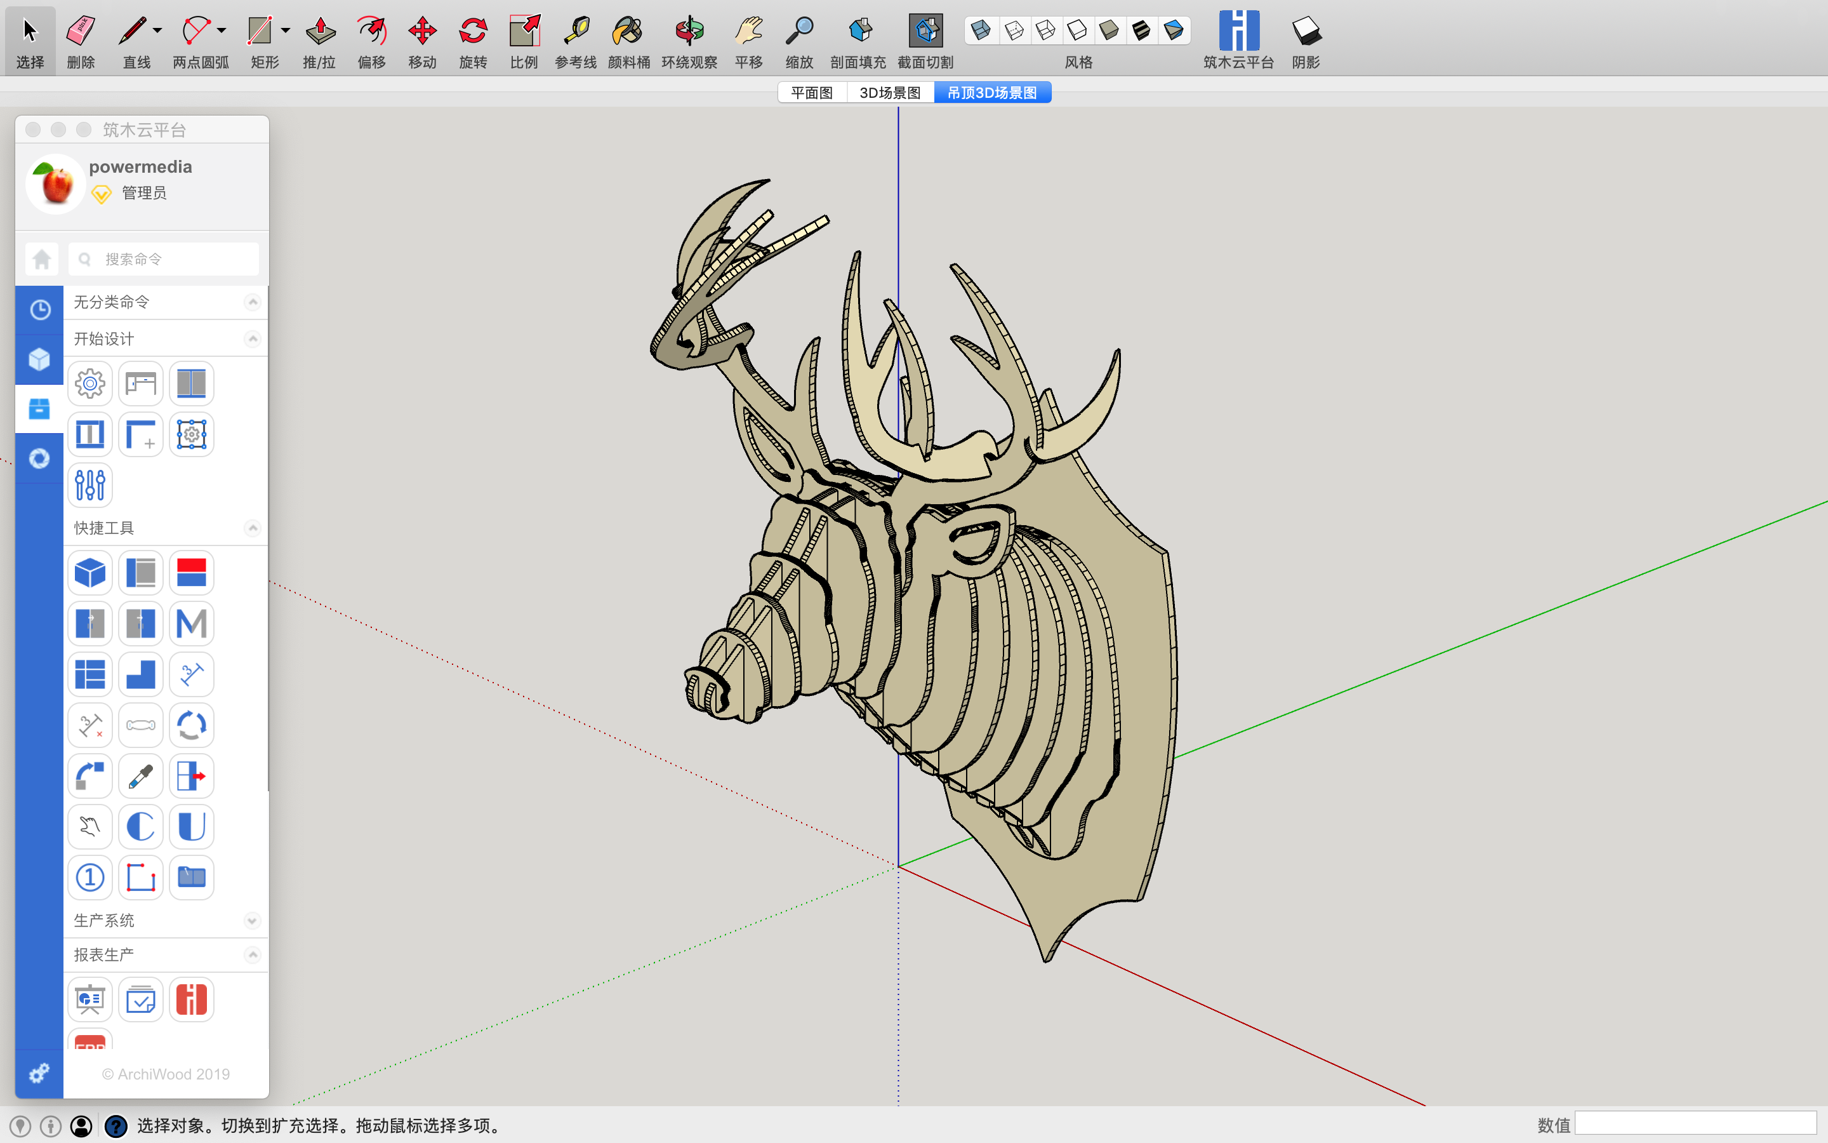Expand the 生产系统 section
Screen dimensions: 1828x1143
coord(253,921)
